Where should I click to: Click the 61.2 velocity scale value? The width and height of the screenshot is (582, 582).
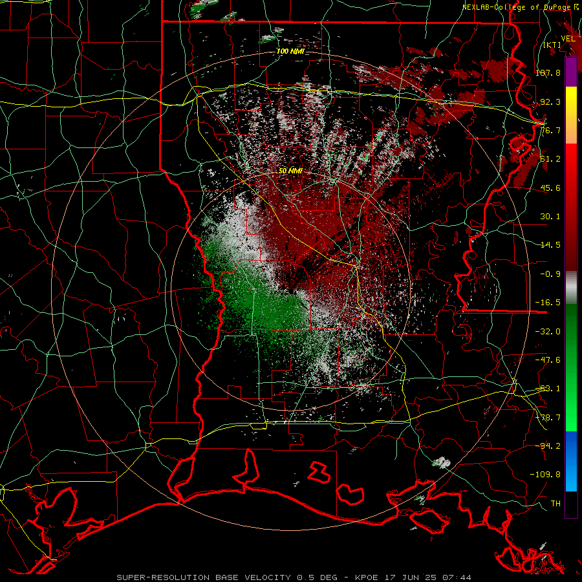[x=550, y=159]
